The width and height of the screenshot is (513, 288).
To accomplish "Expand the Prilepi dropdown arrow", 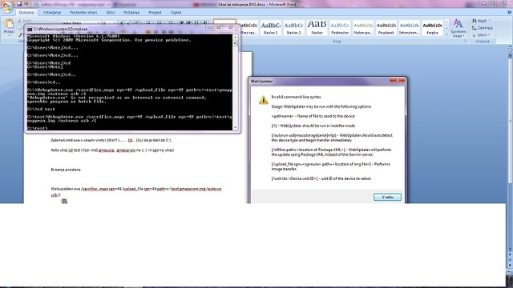I will pyautogui.click(x=9, y=35).
